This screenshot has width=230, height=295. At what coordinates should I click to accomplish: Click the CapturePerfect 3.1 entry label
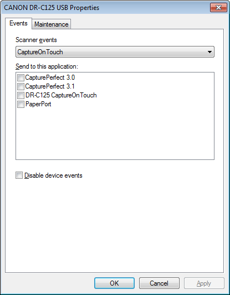coord(50,86)
